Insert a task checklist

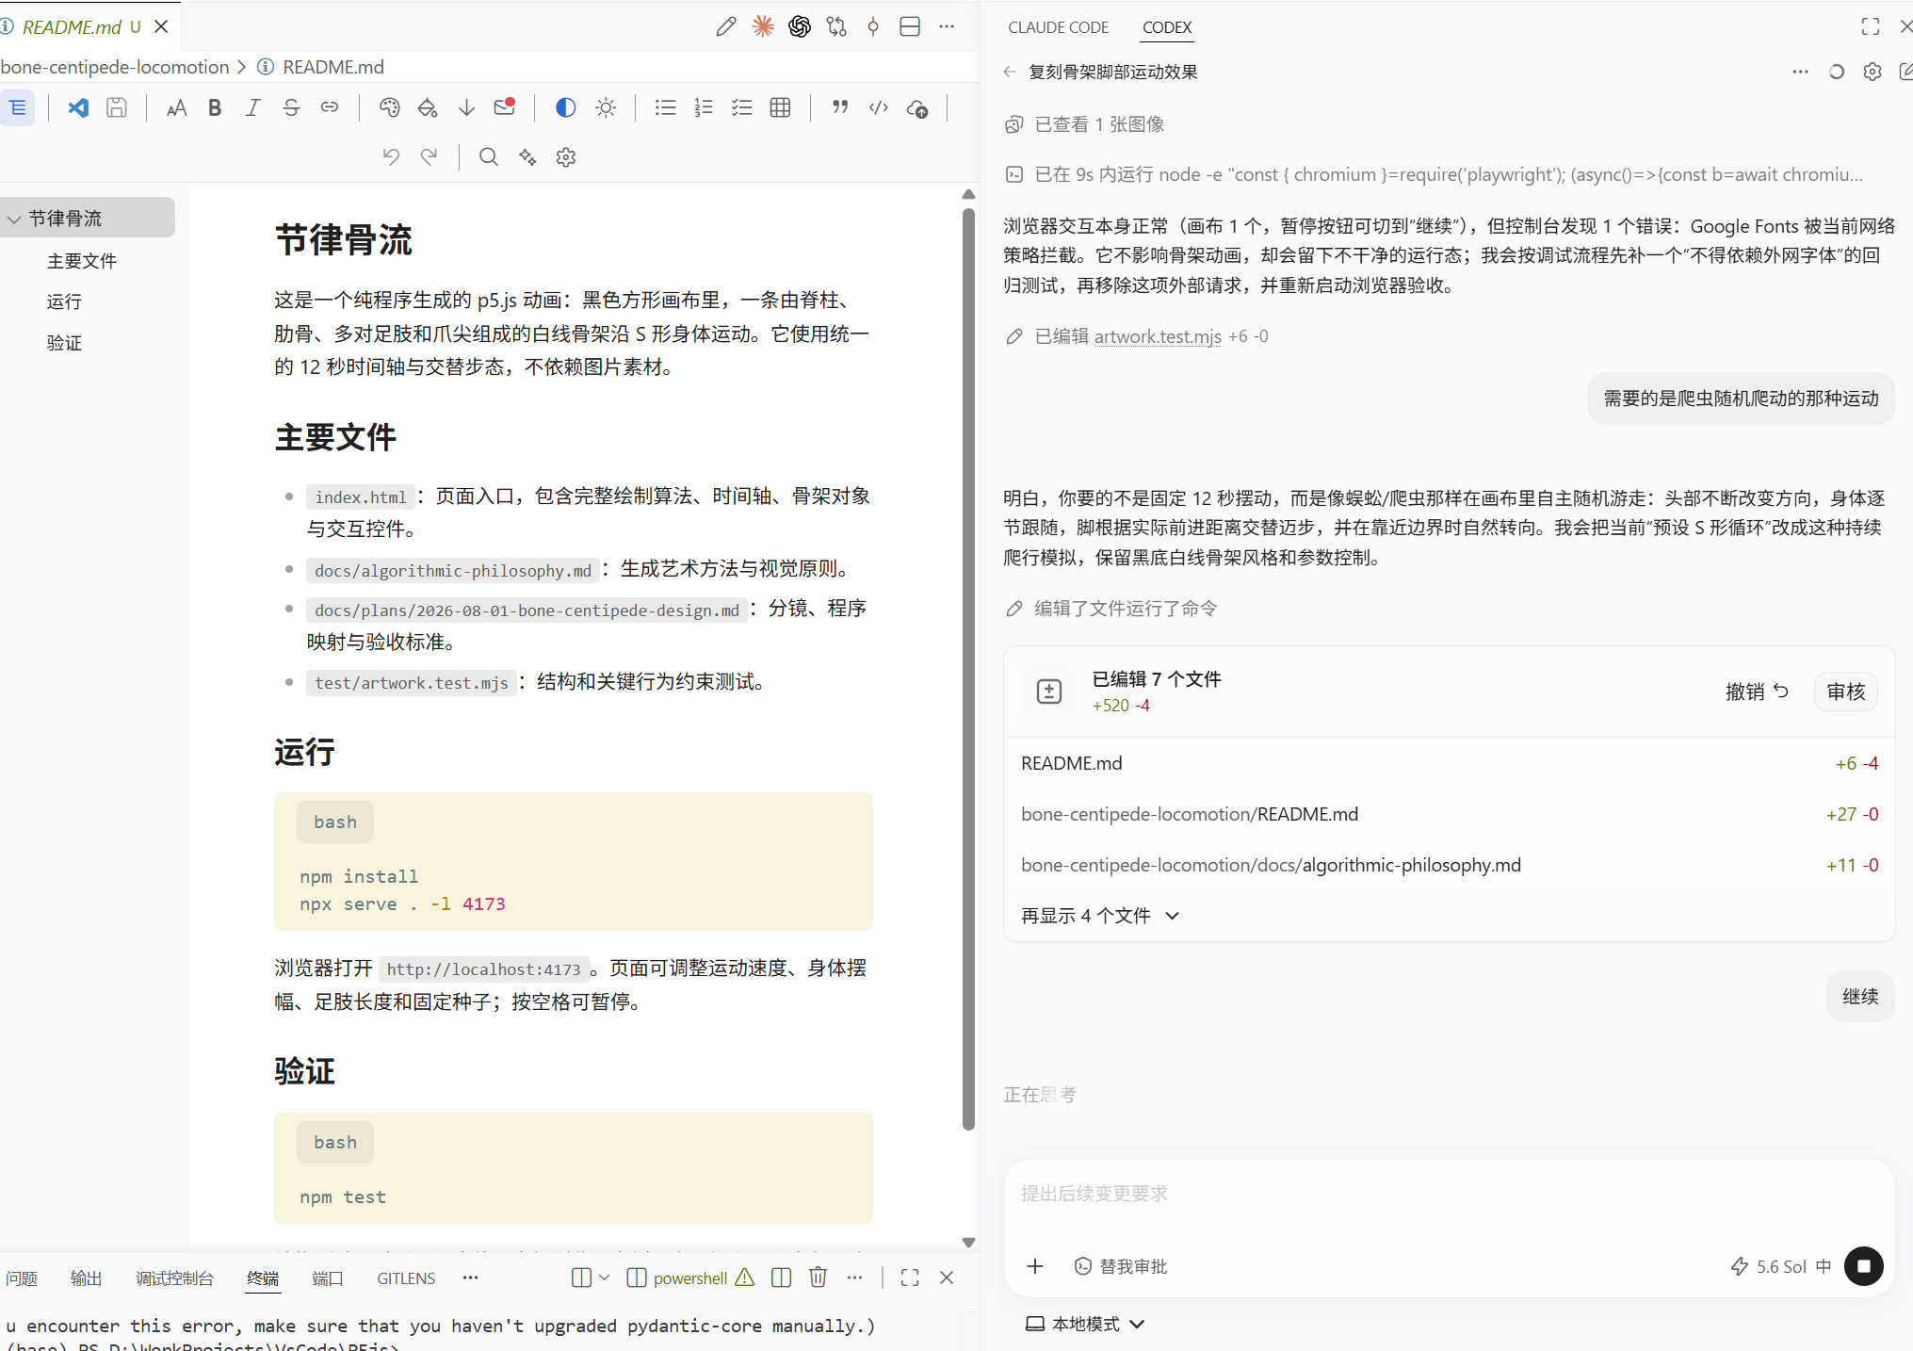point(742,107)
